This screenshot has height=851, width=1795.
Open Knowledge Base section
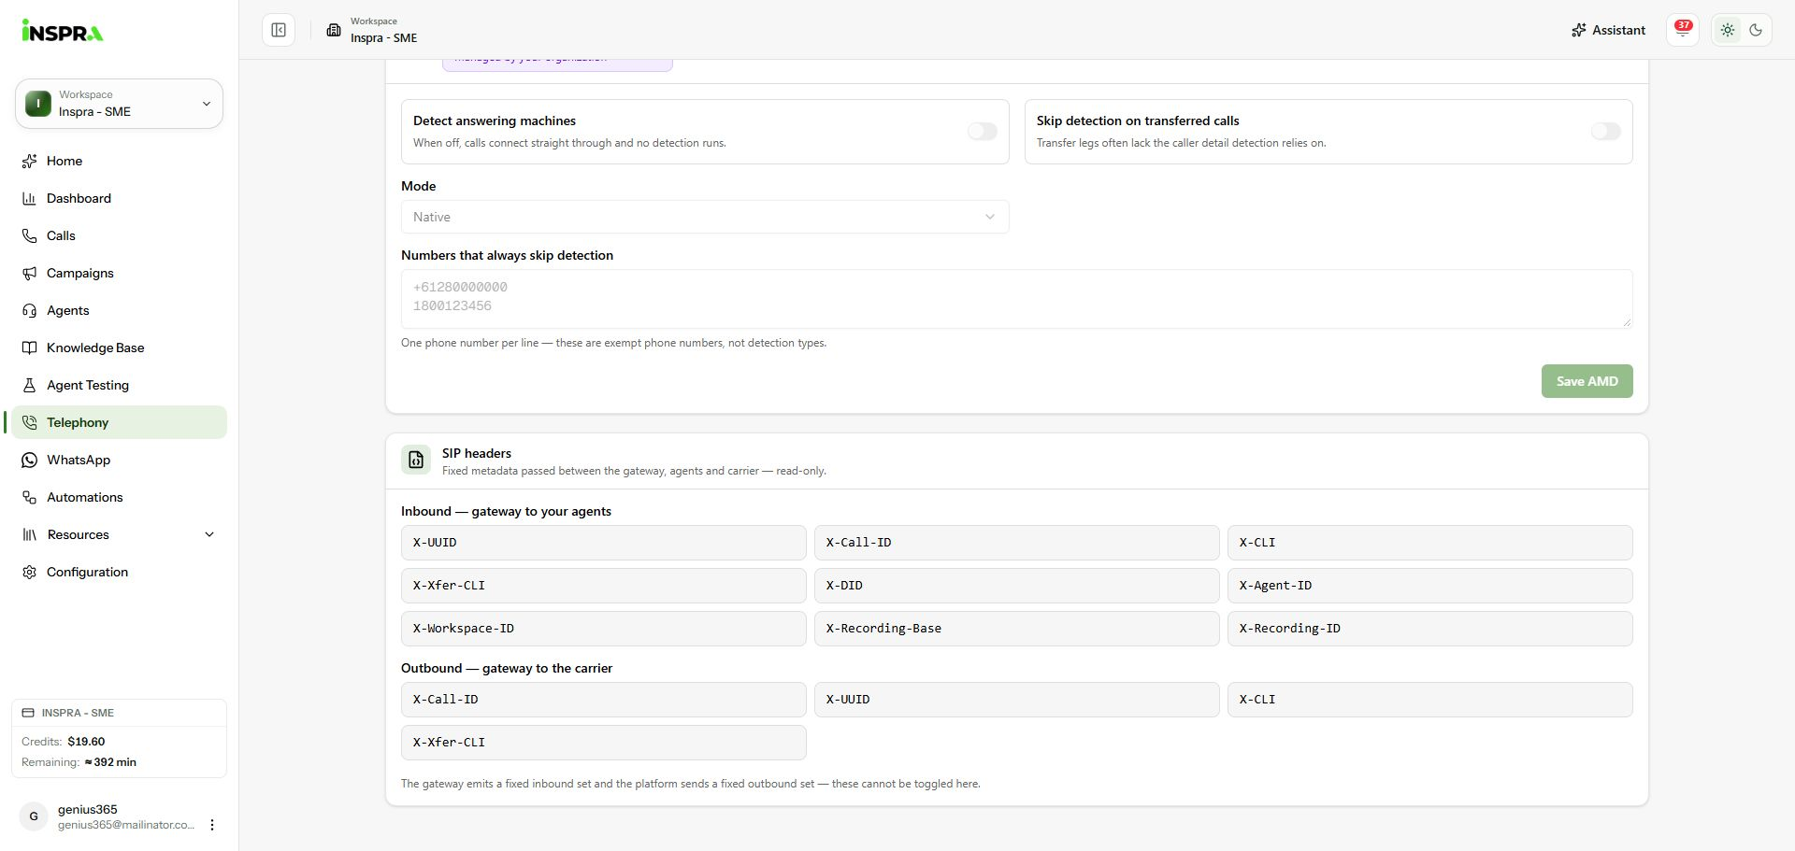[119, 347]
